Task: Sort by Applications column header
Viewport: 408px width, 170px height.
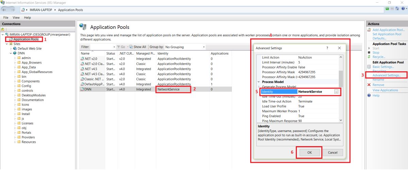Action: [220, 53]
